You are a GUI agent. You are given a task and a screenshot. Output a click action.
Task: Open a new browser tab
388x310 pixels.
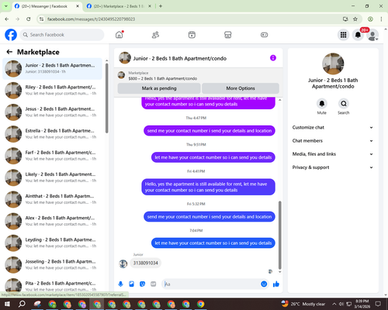161,6
